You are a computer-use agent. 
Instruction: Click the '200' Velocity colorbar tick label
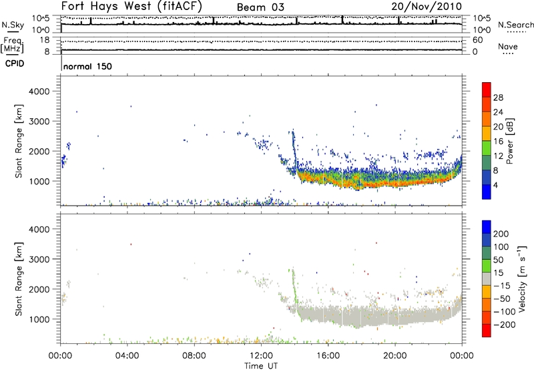coord(501,234)
